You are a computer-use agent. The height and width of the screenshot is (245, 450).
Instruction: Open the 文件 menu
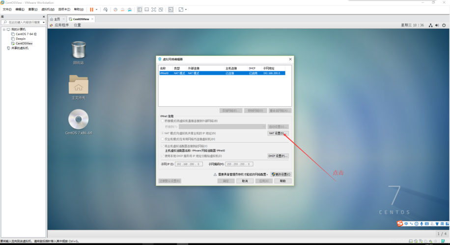(x=7, y=9)
